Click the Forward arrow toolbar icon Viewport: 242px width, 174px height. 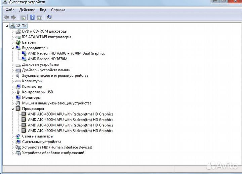pos(13,17)
